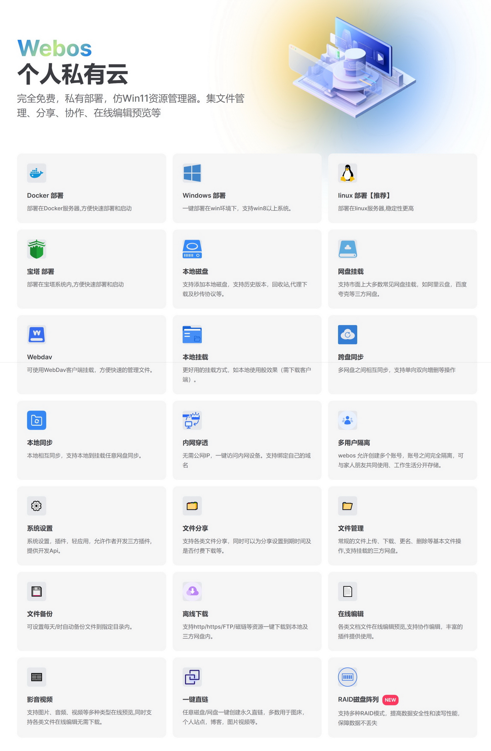491x751 pixels.
Task: Click the green 宝塔 shield icon
Action: coord(36,249)
